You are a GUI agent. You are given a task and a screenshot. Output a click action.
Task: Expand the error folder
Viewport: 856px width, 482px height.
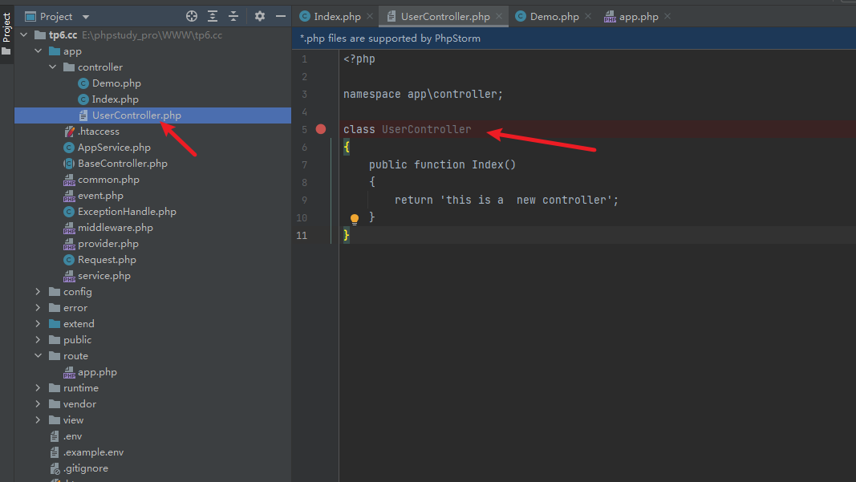point(39,308)
